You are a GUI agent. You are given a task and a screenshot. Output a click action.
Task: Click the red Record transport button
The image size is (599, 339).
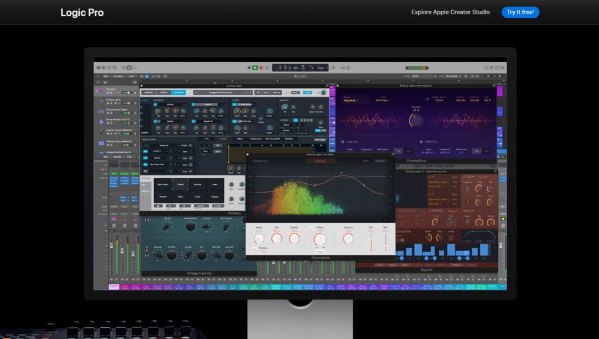click(261, 68)
